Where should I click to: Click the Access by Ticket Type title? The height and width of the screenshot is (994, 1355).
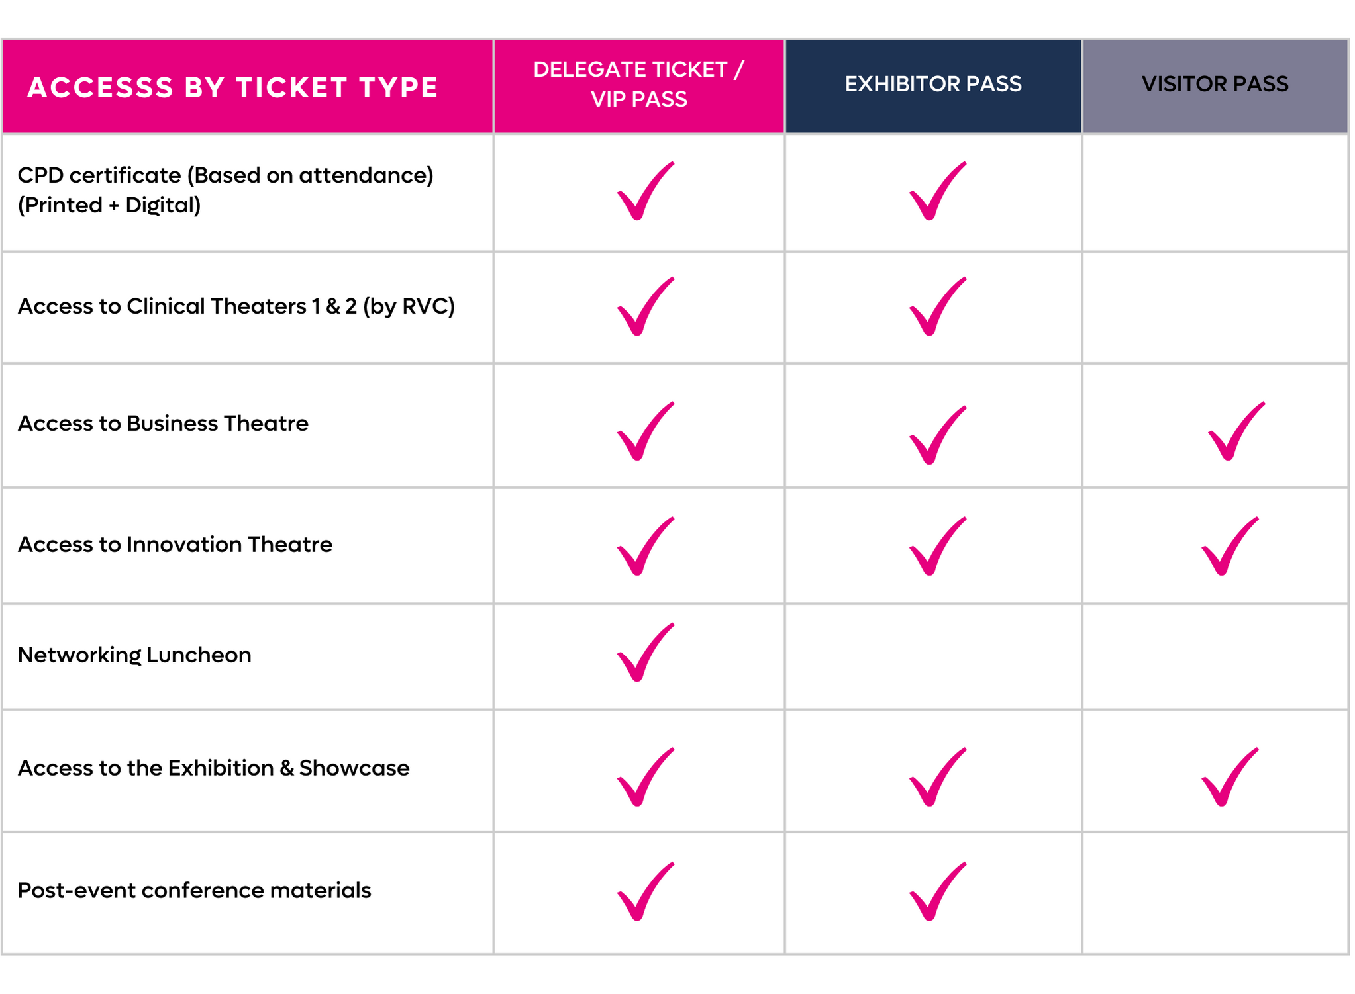232,87
